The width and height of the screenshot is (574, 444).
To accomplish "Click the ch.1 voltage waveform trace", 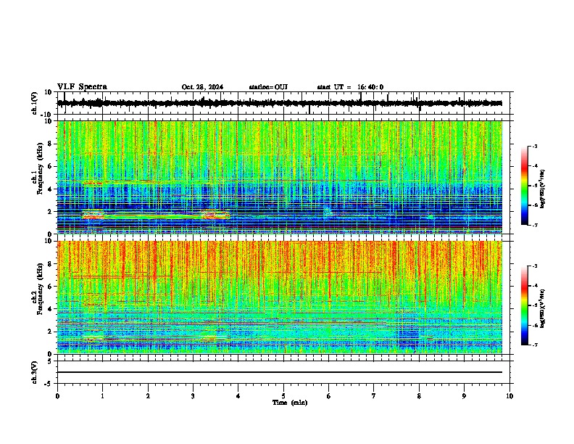I will (280, 103).
